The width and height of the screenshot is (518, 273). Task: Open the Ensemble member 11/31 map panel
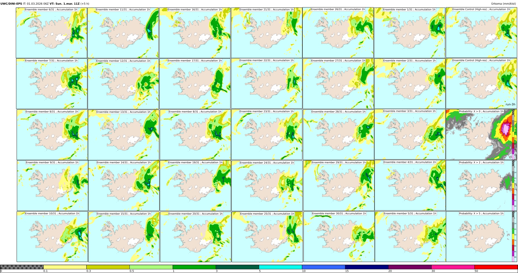pos(123,32)
